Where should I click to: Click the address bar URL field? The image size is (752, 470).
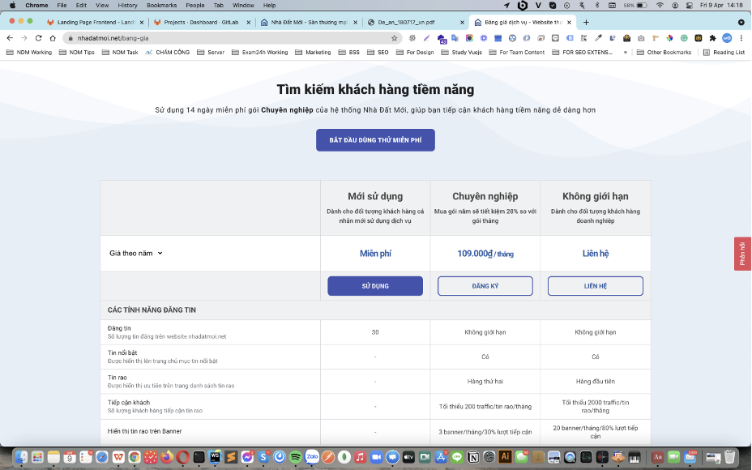point(233,38)
